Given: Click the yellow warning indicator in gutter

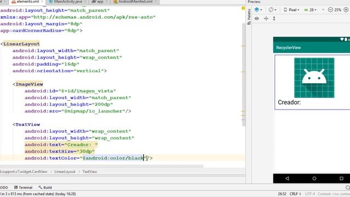Looking at the screenshot, I should pos(243,8).
